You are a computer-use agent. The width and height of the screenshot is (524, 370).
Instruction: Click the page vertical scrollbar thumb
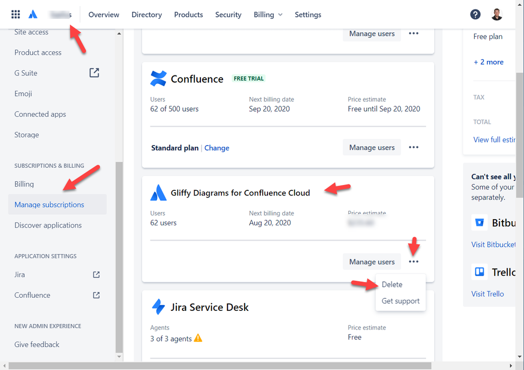[520, 135]
